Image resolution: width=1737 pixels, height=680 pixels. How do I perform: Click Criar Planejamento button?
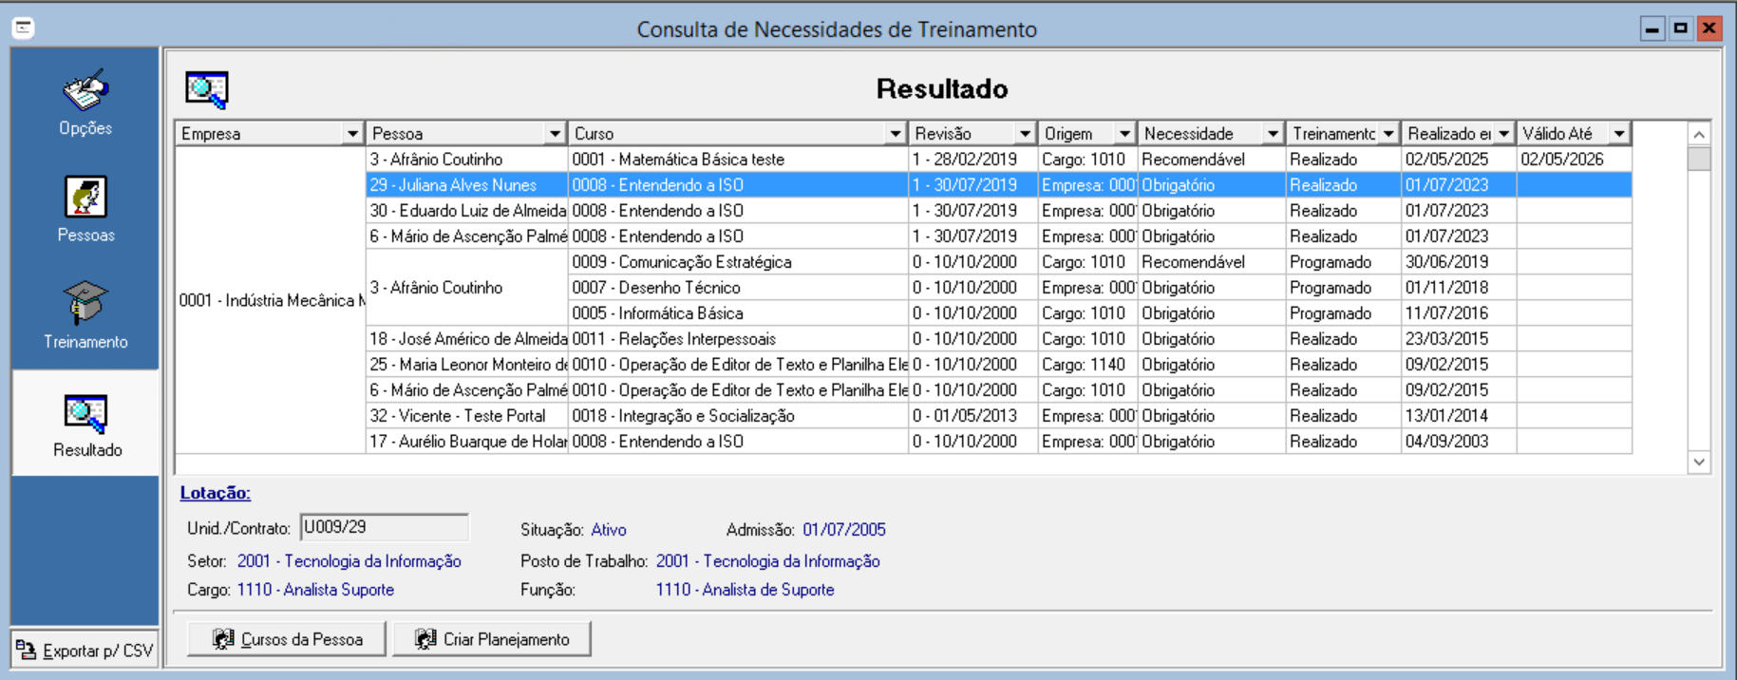(492, 639)
